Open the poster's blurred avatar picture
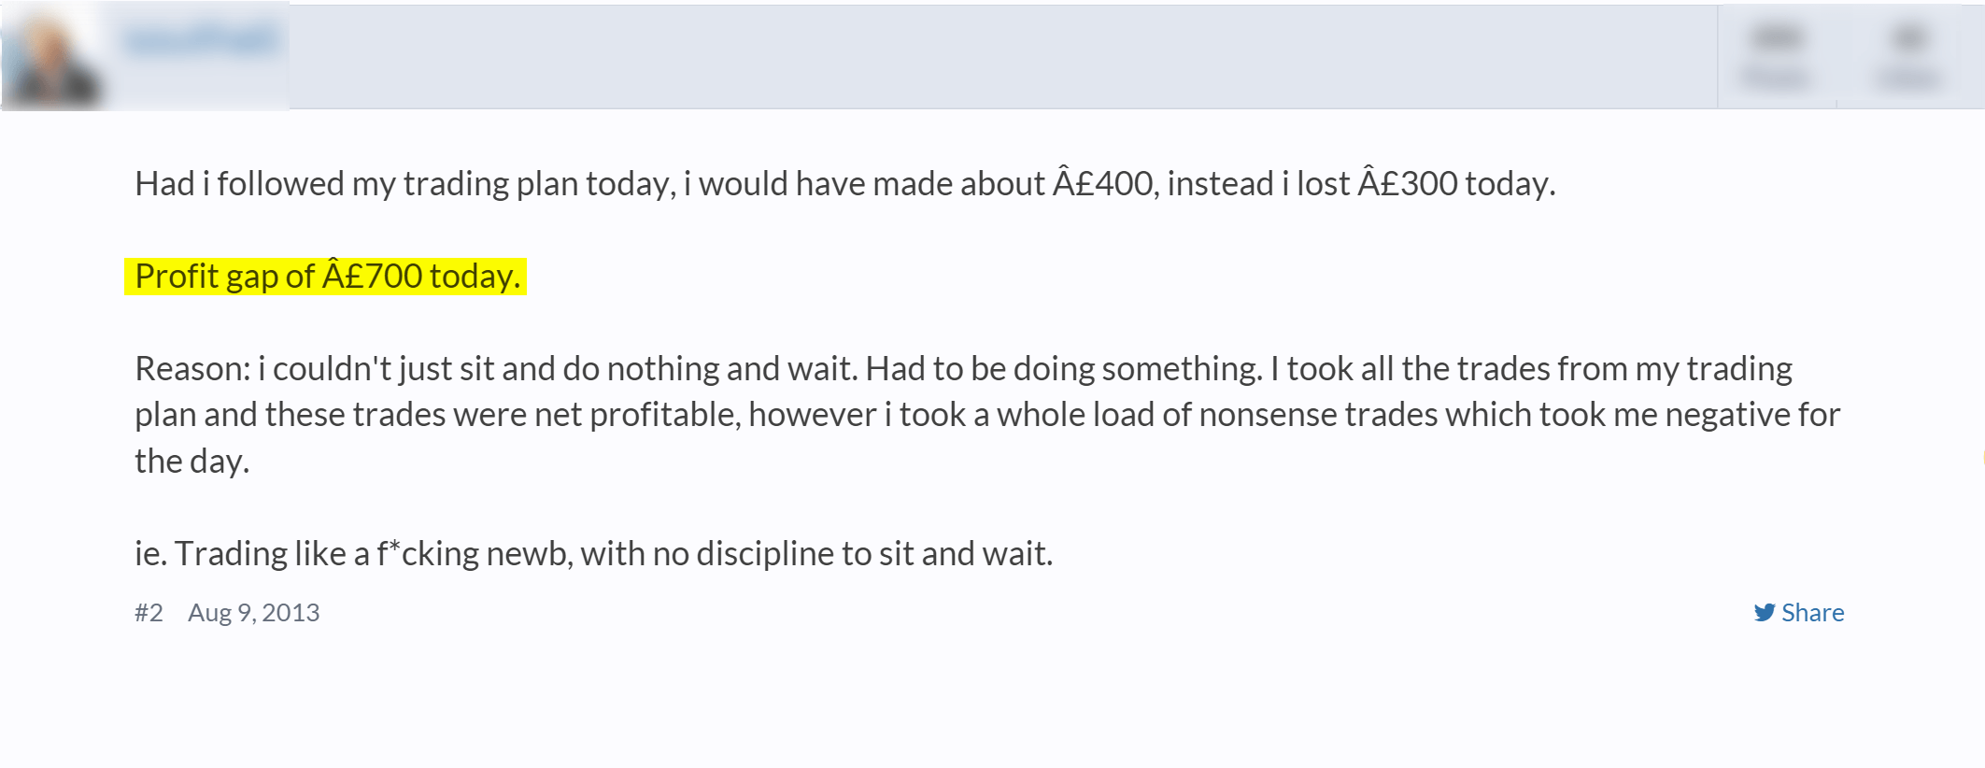The height and width of the screenshot is (768, 1985). coord(51,58)
